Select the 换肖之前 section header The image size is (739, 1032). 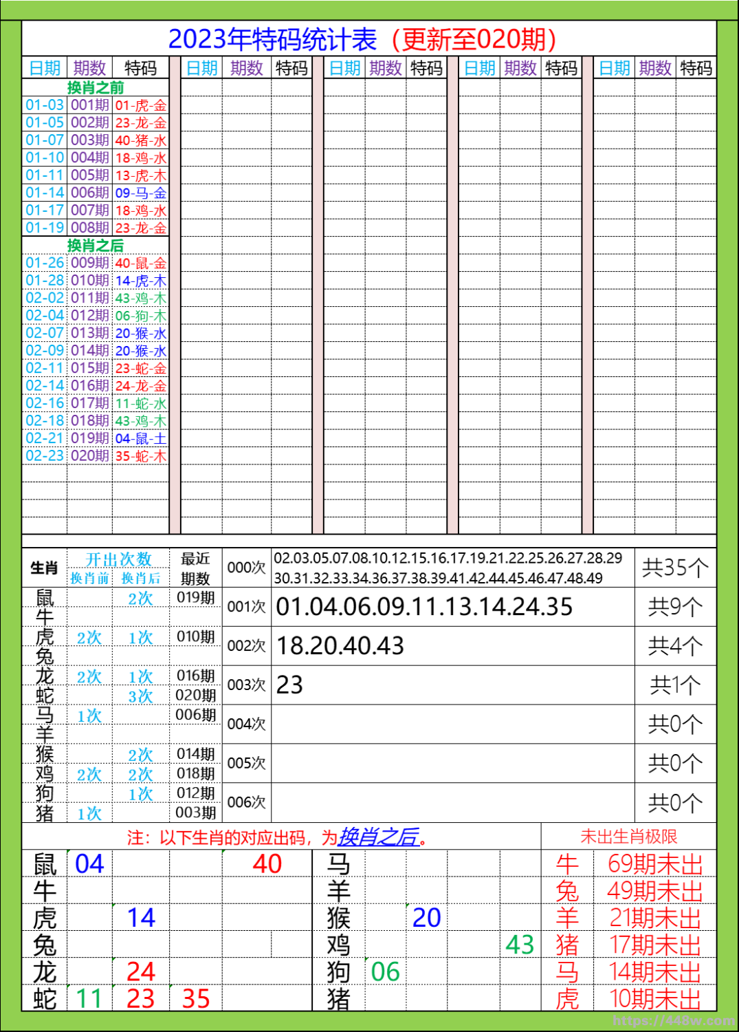[x=96, y=89]
